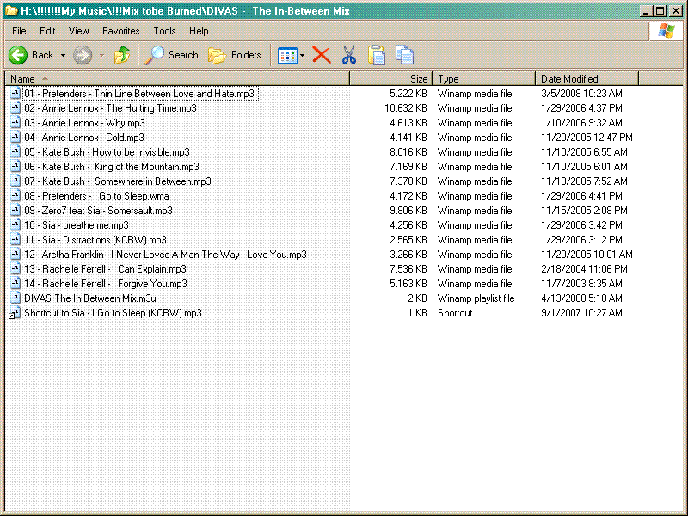
Task: Click the icon of How to be Invisible.mp3
Action: [15, 152]
